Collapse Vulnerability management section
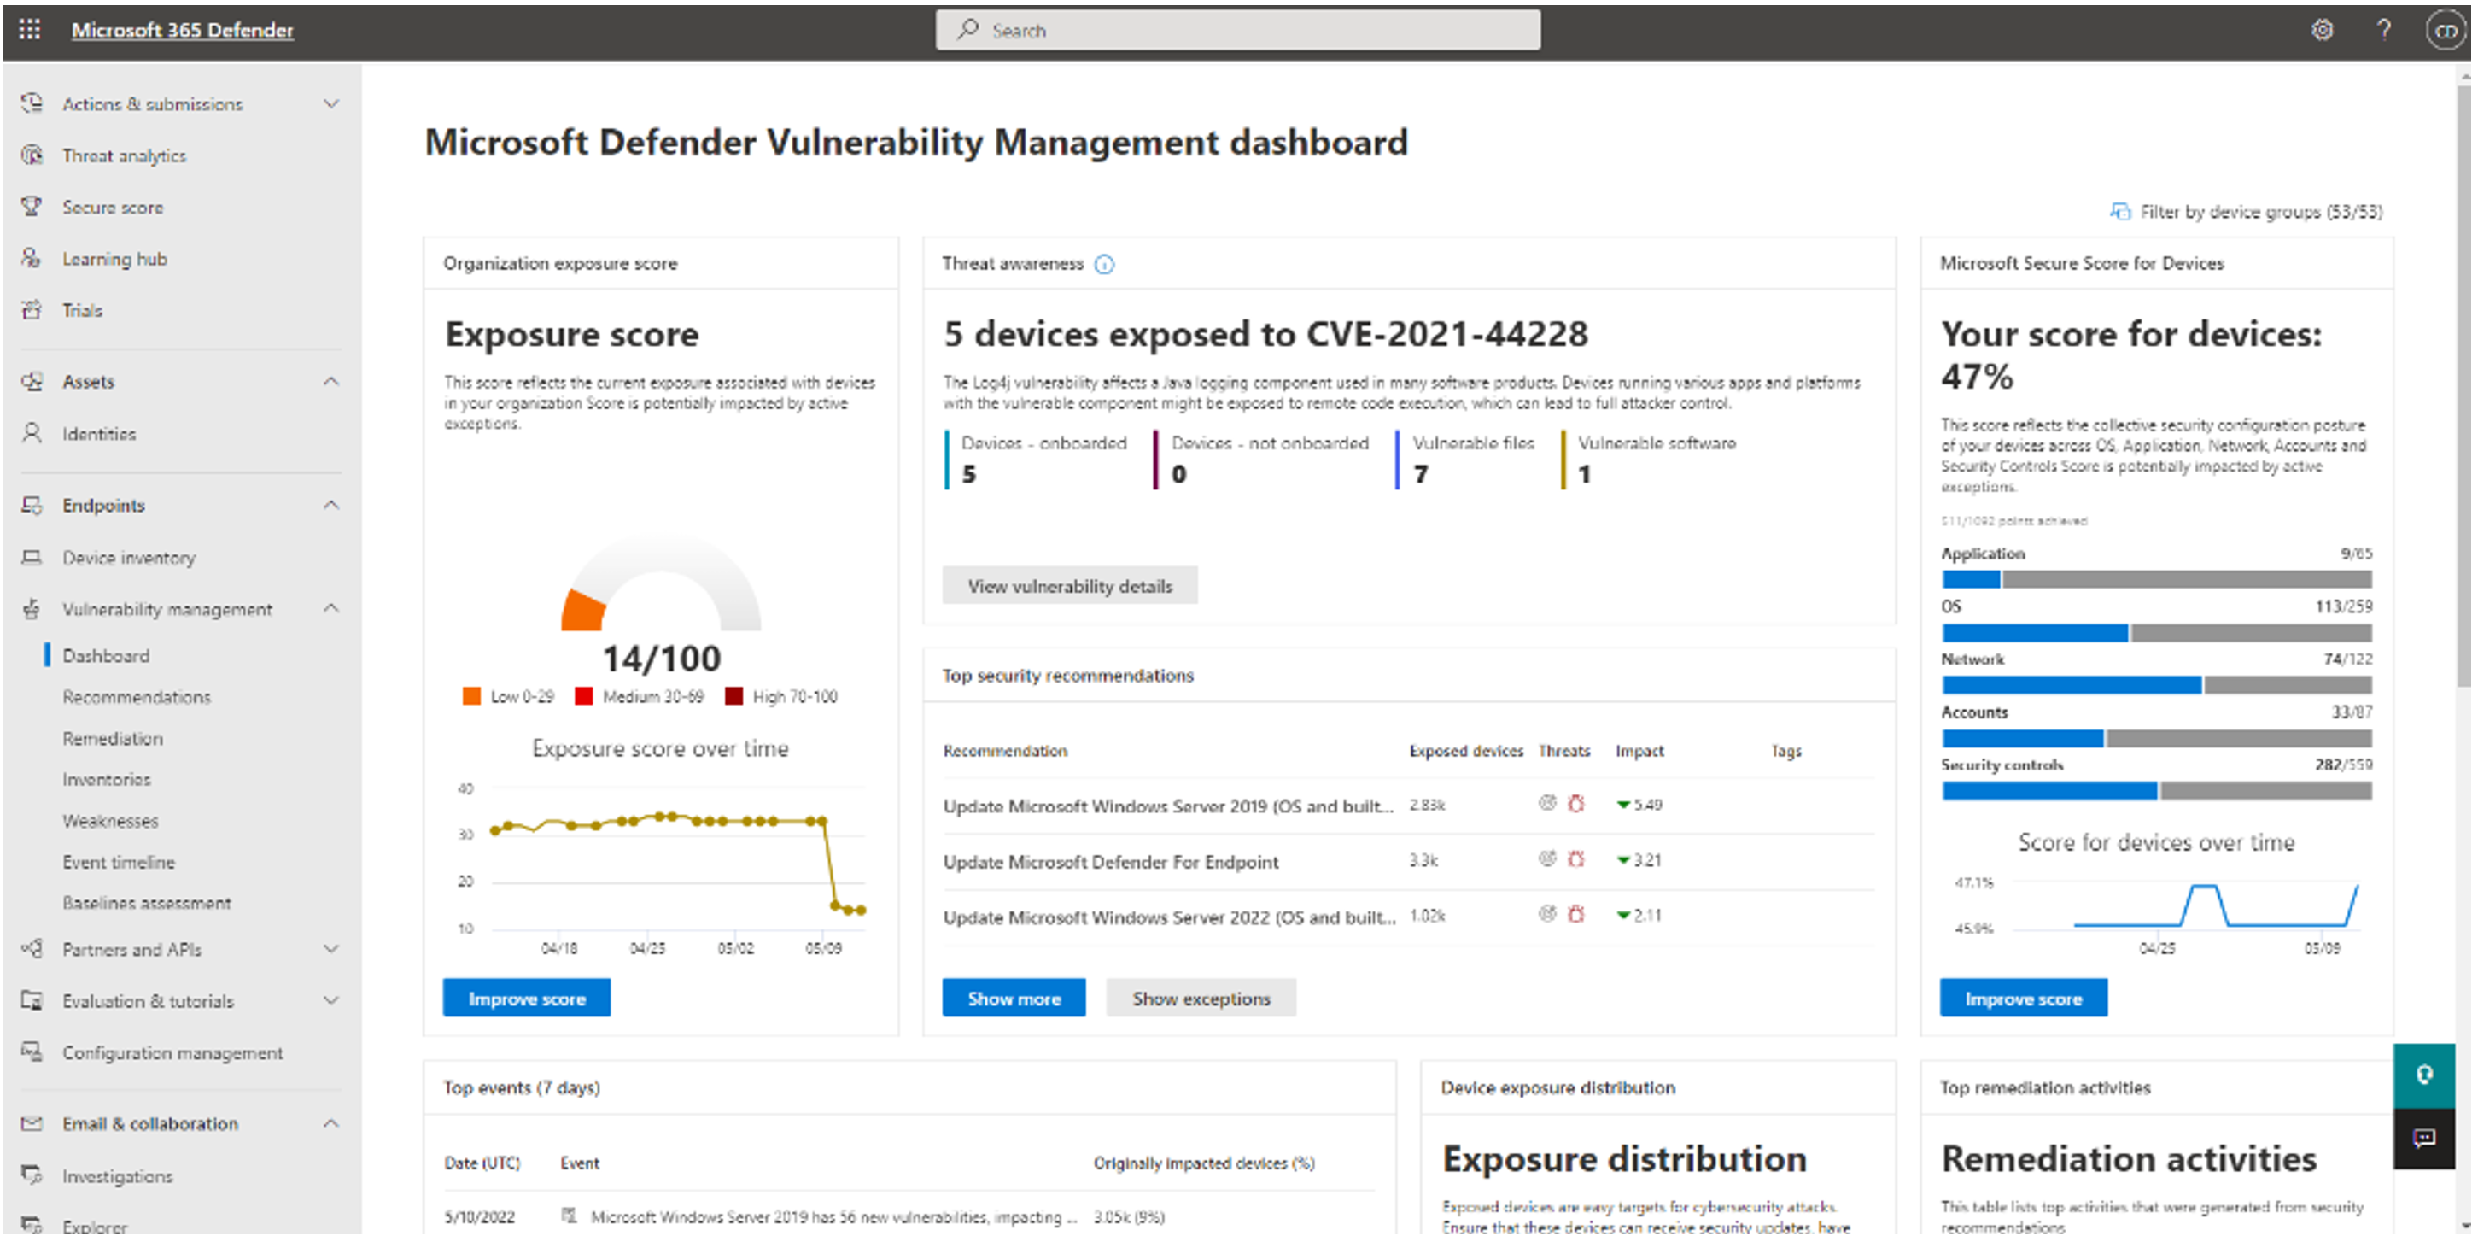 [x=331, y=608]
